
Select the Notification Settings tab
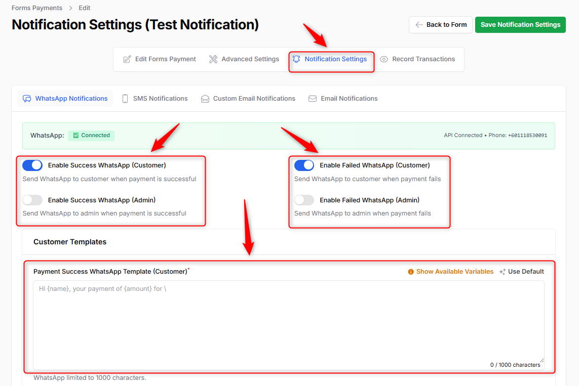(x=330, y=59)
